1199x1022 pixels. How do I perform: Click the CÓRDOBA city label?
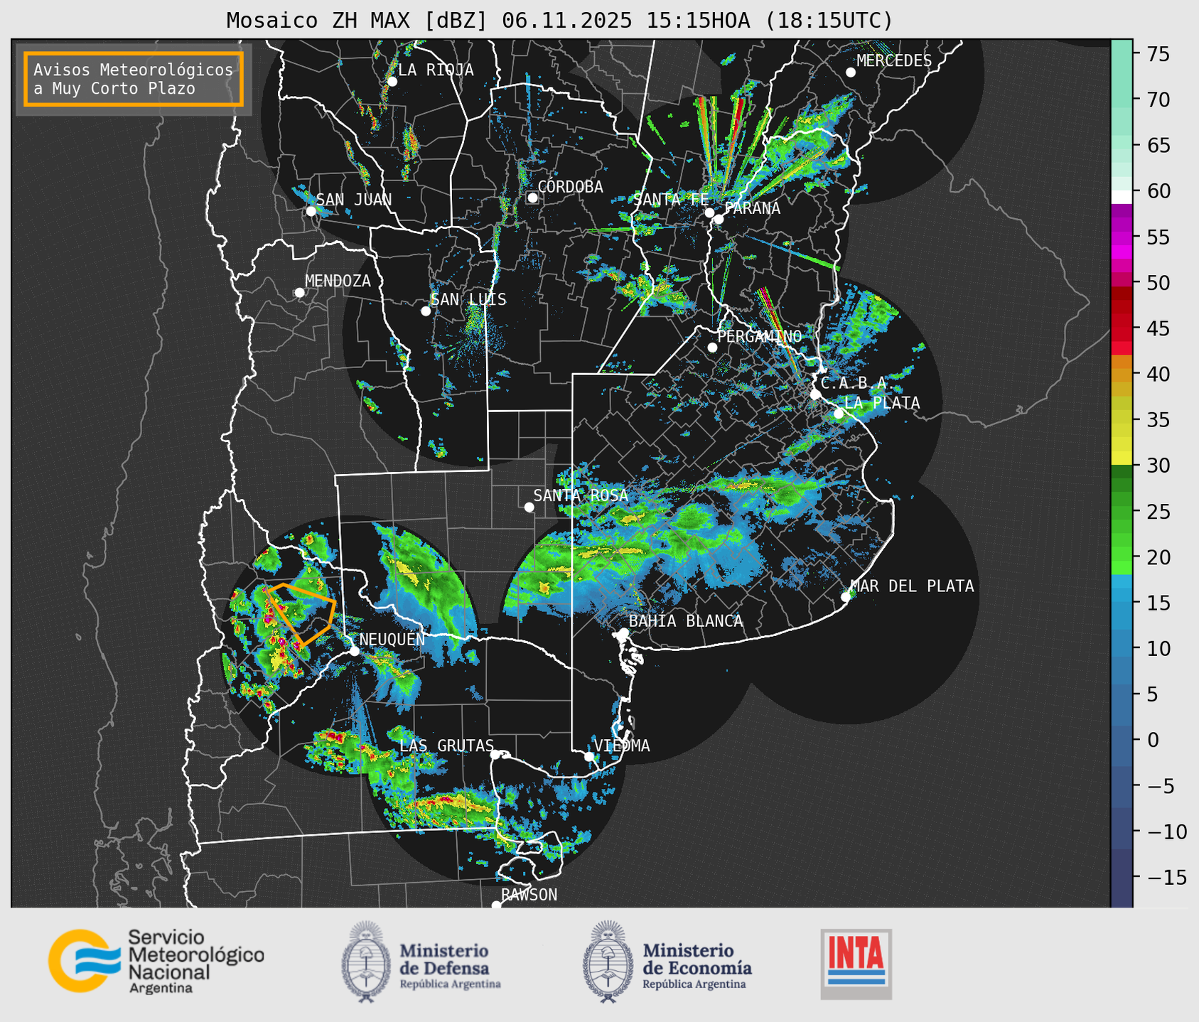570,187
